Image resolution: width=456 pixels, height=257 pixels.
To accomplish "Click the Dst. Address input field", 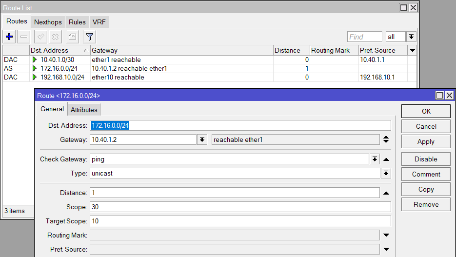I will tap(240, 125).
